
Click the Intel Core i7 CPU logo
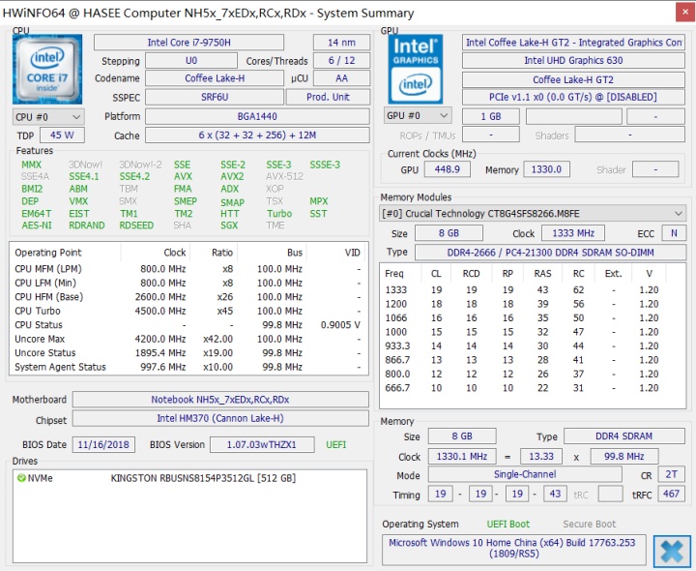coord(47,69)
